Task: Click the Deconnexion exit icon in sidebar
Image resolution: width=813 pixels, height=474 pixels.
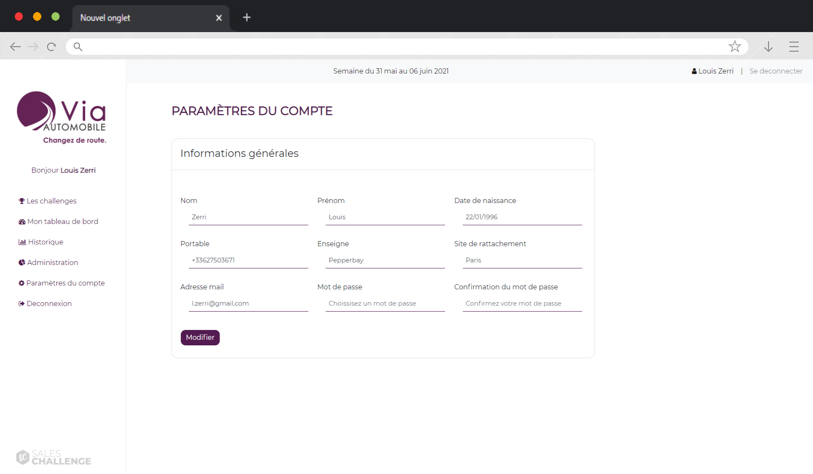Action: (x=21, y=304)
